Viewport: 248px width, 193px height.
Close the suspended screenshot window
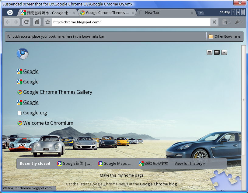240,2
